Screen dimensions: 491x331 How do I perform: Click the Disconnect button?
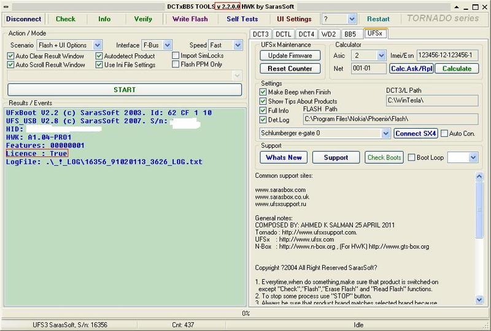point(23,19)
